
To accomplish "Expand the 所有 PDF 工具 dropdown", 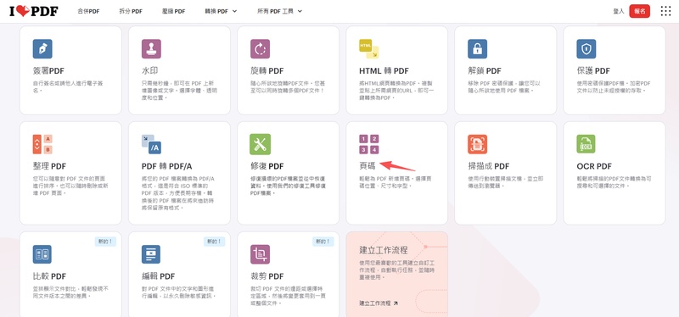I will point(279,11).
